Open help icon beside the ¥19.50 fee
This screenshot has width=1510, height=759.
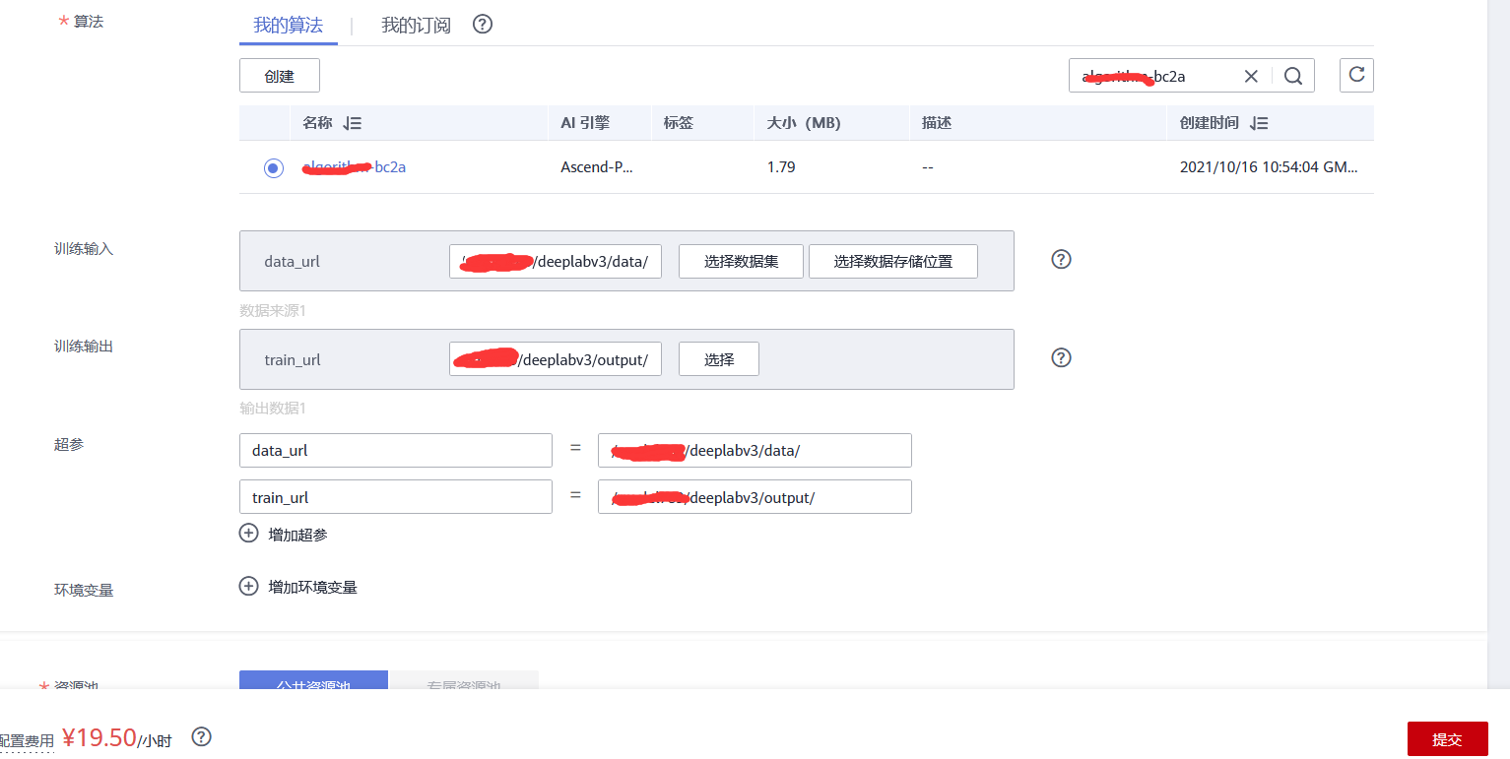pos(201,736)
